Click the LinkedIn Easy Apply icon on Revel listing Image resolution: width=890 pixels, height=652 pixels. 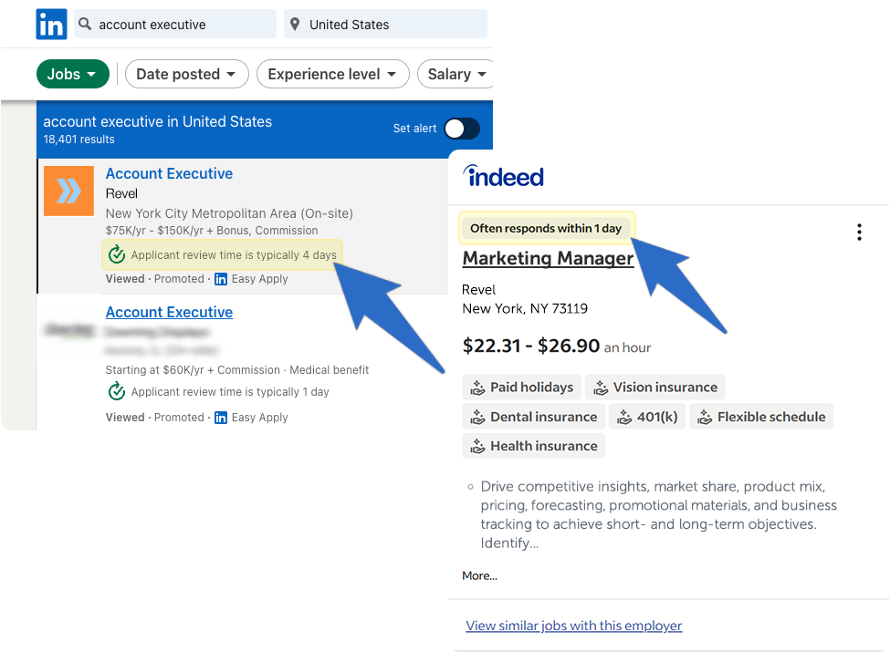[x=221, y=279]
